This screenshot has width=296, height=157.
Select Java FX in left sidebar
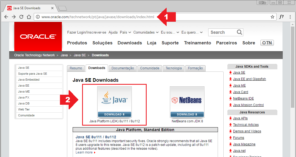coord(39,98)
